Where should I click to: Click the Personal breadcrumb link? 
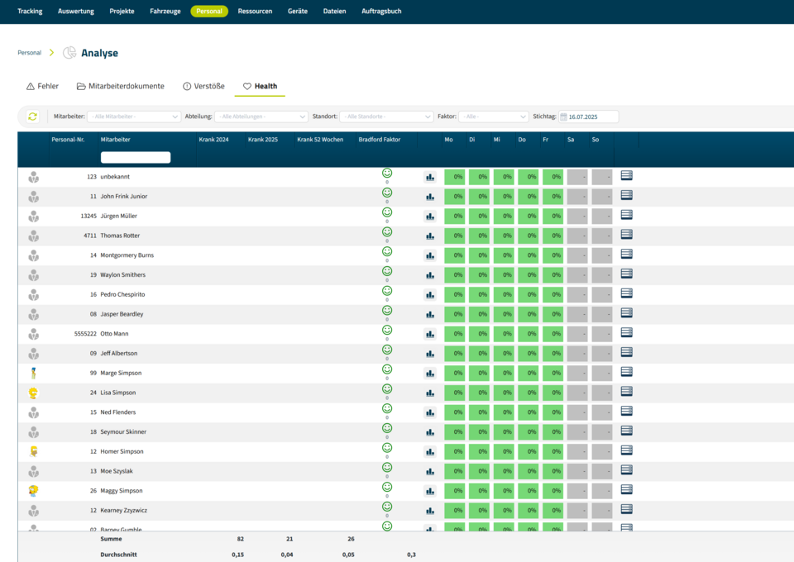[29, 53]
